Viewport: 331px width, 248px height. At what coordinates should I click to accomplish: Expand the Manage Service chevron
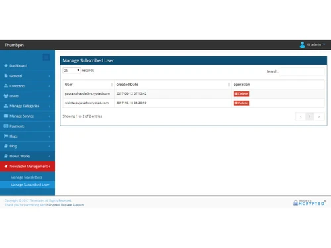coord(50,116)
